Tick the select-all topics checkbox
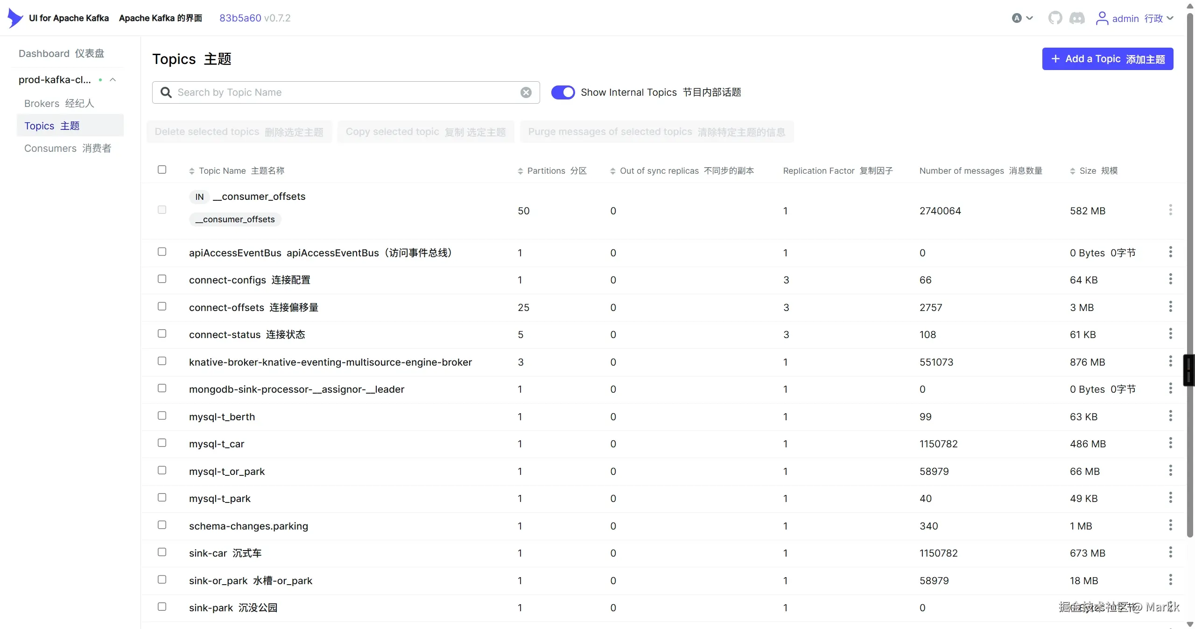The width and height of the screenshot is (1195, 629). pyautogui.click(x=162, y=170)
